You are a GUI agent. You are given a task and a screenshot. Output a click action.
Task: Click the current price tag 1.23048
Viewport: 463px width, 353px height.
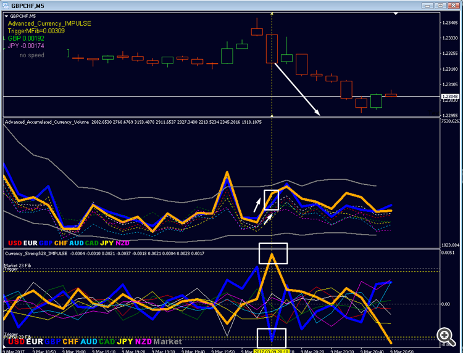[x=450, y=96]
